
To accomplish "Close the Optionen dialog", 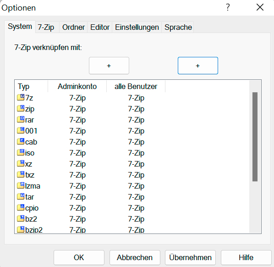I will (260, 7).
